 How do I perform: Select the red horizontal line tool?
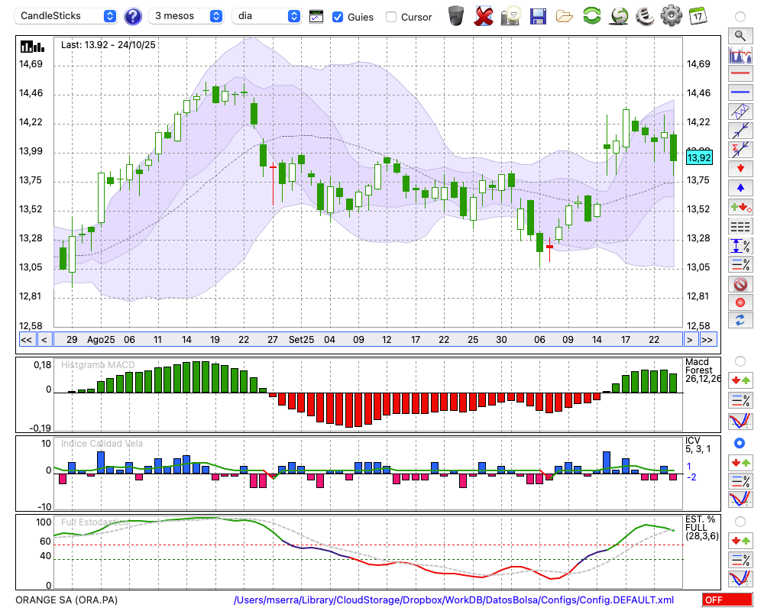(x=740, y=74)
